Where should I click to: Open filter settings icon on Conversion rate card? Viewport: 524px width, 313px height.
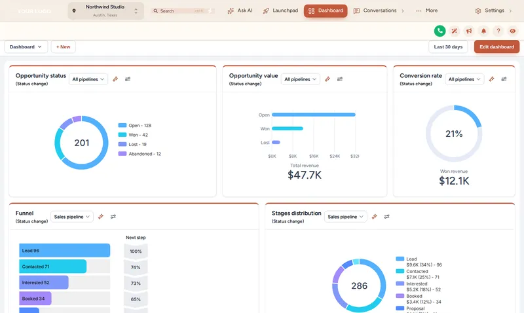[x=504, y=79]
